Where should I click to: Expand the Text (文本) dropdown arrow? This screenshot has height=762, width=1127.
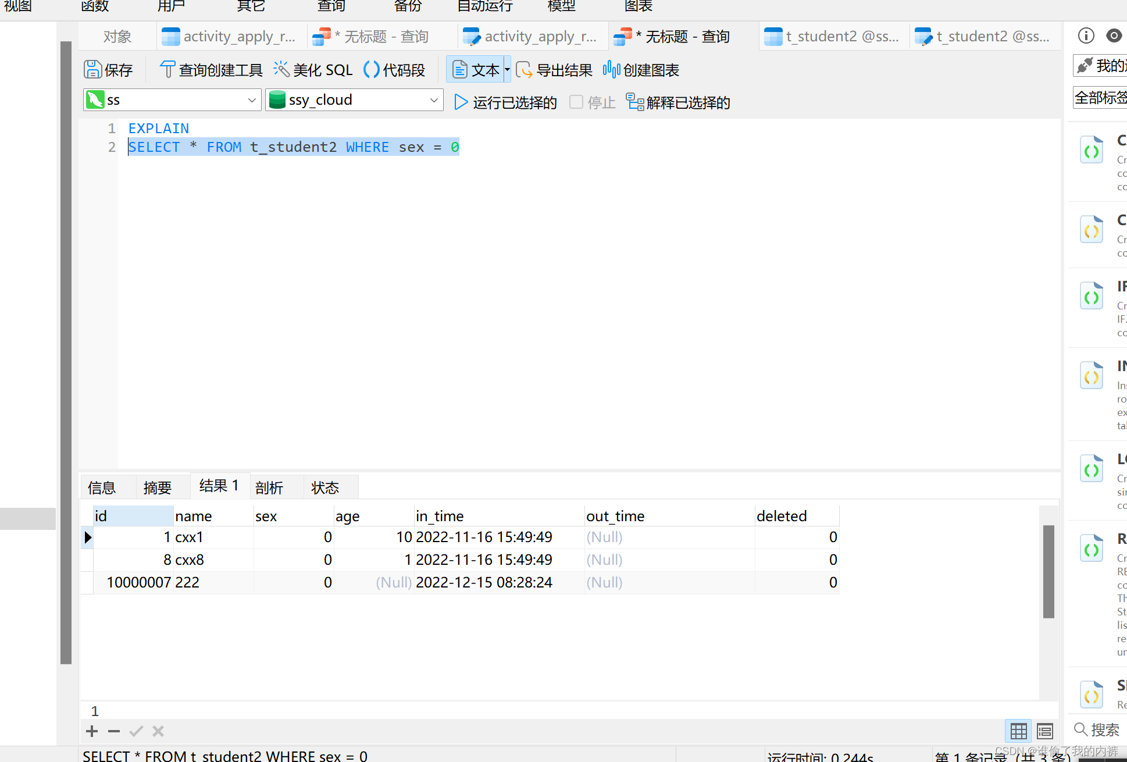pyautogui.click(x=507, y=70)
